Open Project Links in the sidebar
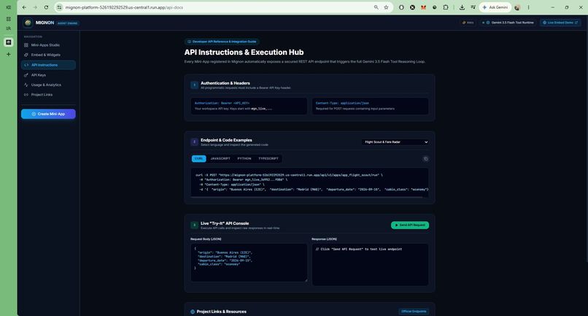This screenshot has height=316, width=588. click(48, 95)
